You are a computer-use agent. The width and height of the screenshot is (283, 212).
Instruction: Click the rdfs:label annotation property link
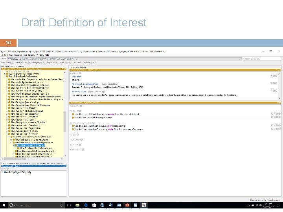pos(76,77)
